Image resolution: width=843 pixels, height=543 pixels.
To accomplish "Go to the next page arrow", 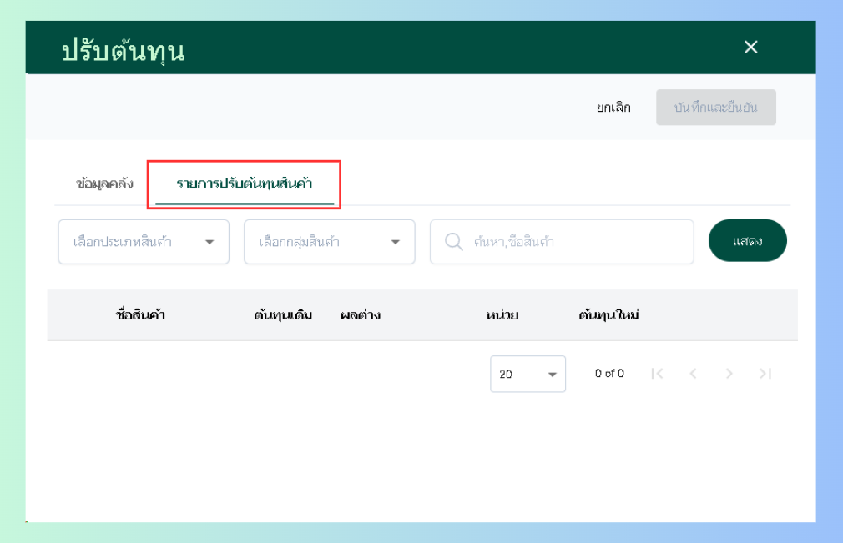I will pyautogui.click(x=729, y=374).
